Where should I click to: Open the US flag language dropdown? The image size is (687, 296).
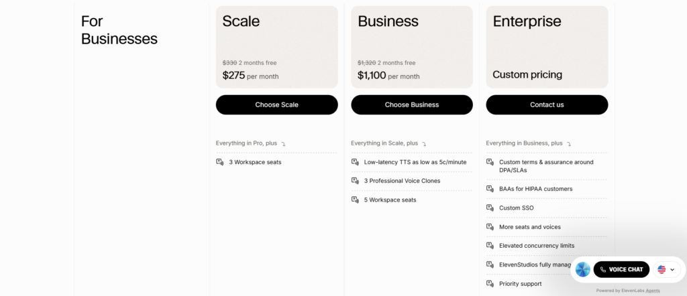pyautogui.click(x=666, y=269)
